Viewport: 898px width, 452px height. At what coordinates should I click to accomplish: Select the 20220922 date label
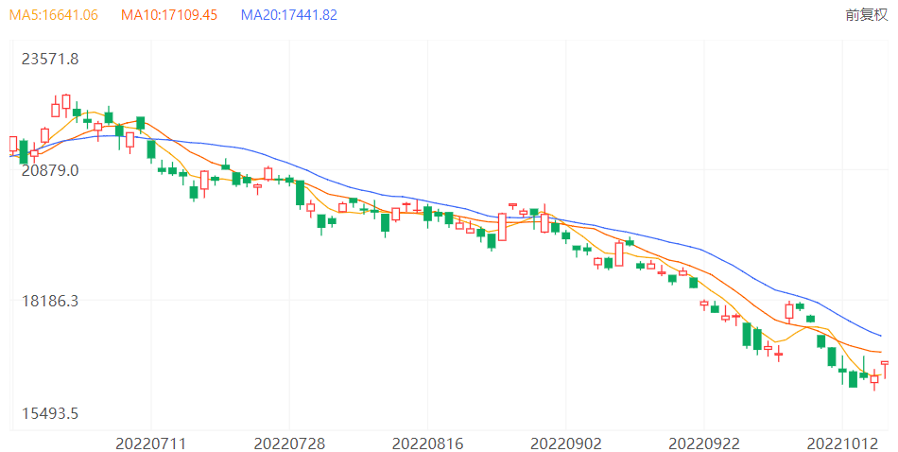(x=704, y=443)
